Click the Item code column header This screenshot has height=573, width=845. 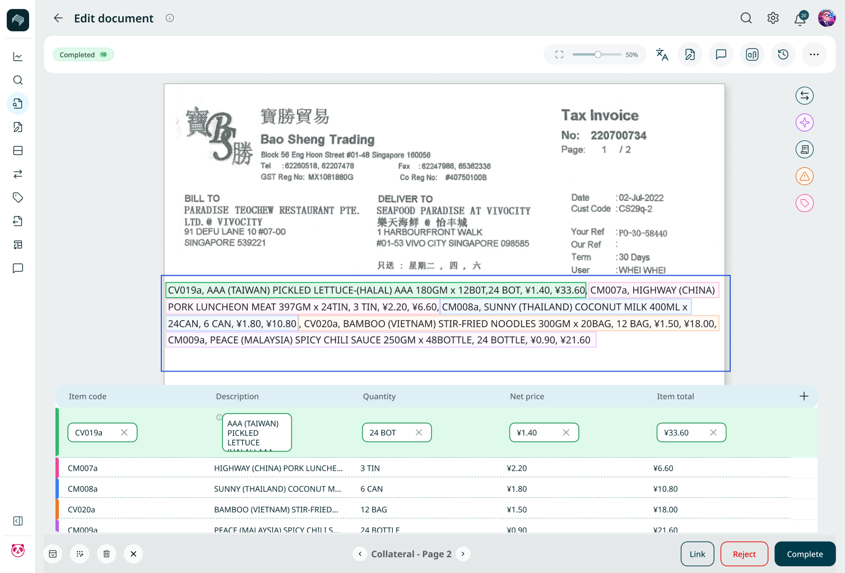pos(87,396)
